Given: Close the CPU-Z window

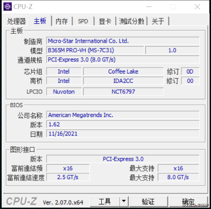Looking at the screenshot, I should pos(197,7).
